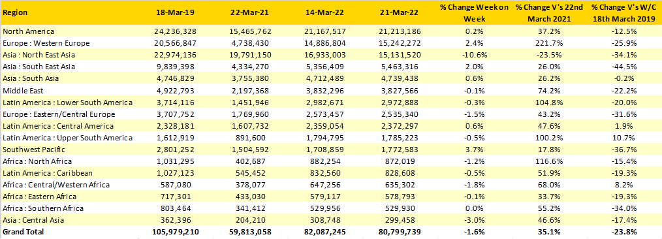Select the % Change V's 22nd March 2021 header
Image resolution: width=662 pixels, height=239 pixels.
point(550,12)
